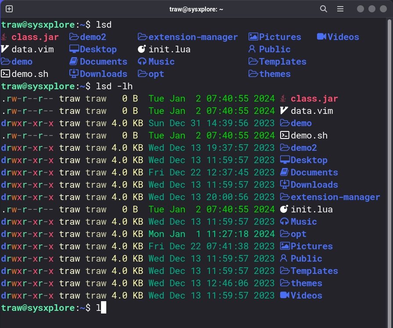Image resolution: width=393 pixels, height=328 pixels.
Task: Click 'init.lua' name in the grid listing
Action: tap(169, 49)
